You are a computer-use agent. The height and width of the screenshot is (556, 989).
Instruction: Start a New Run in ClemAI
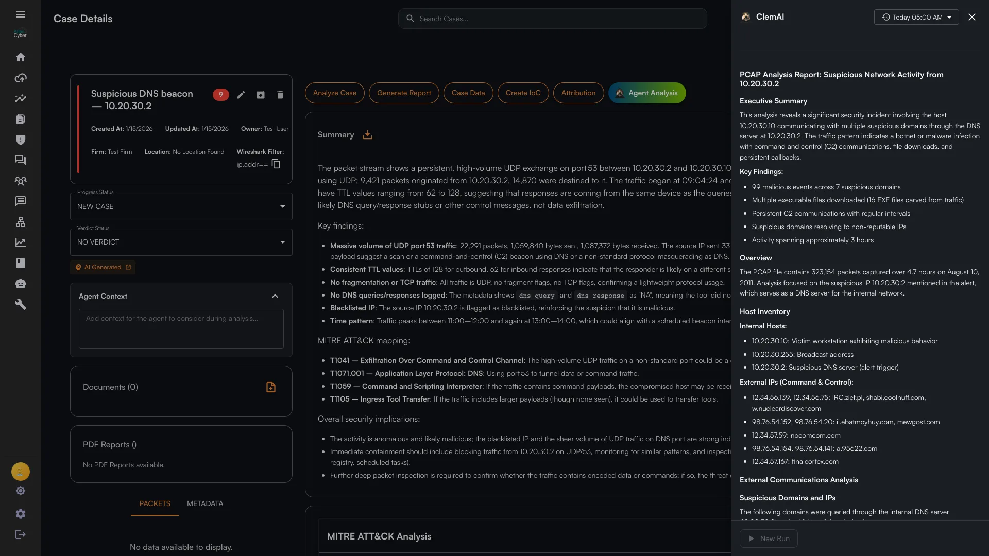pos(769,538)
